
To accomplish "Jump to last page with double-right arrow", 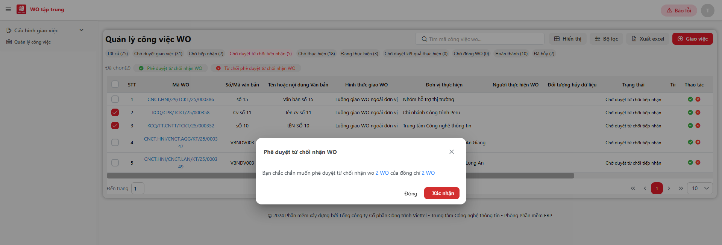I will click(x=681, y=188).
